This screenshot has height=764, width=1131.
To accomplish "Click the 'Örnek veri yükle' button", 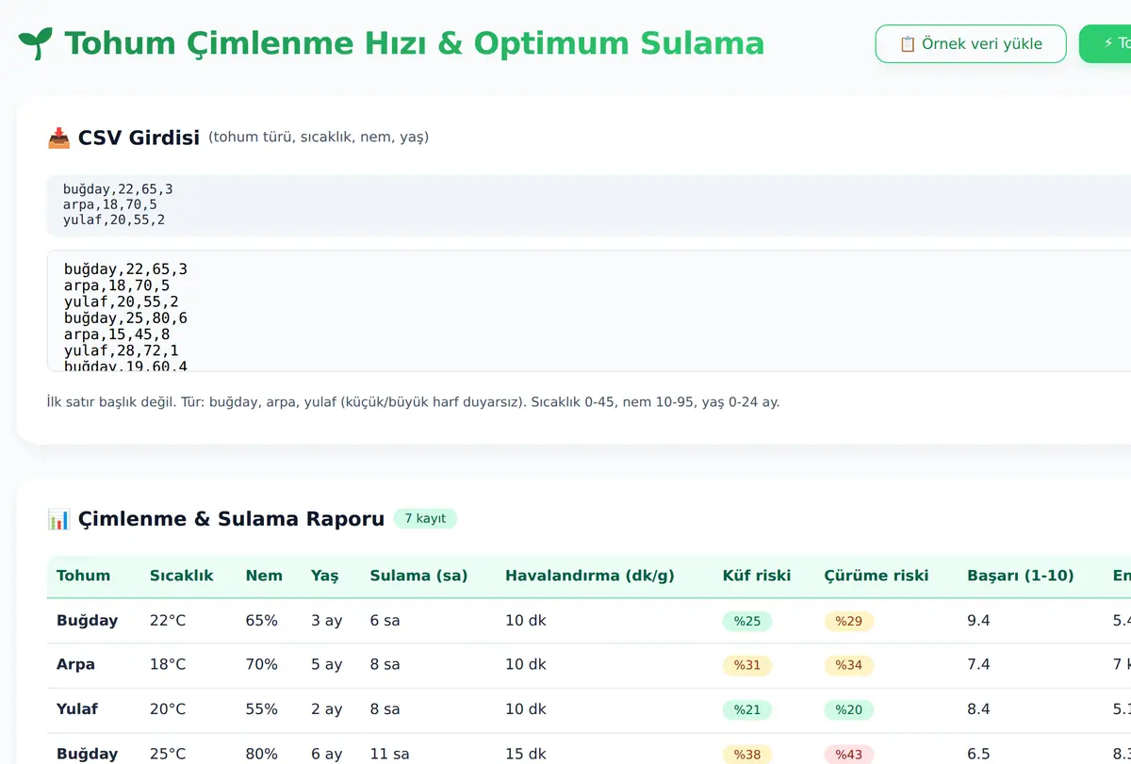I will [x=971, y=44].
